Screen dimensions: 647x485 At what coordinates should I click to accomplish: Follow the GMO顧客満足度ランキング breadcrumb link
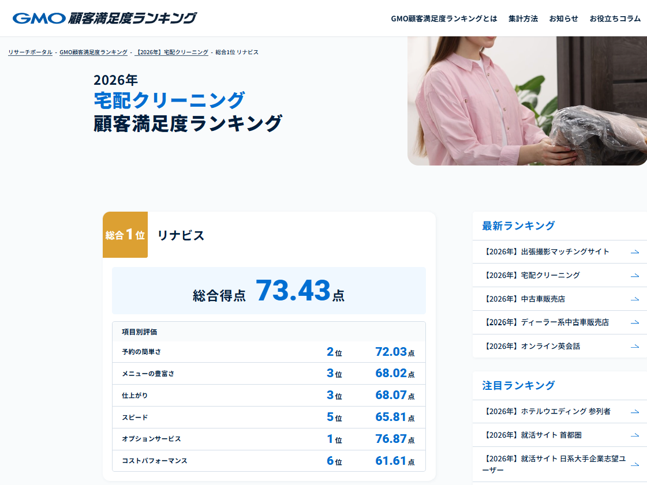(x=94, y=52)
